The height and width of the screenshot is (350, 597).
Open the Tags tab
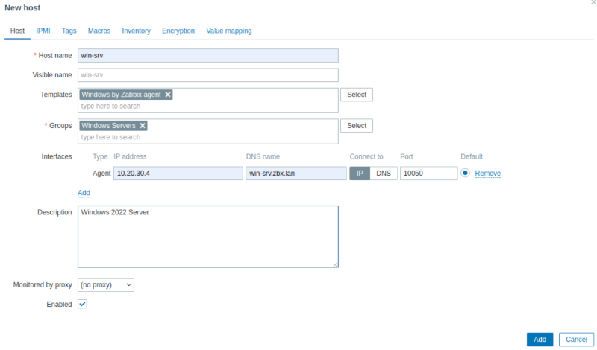click(x=69, y=31)
